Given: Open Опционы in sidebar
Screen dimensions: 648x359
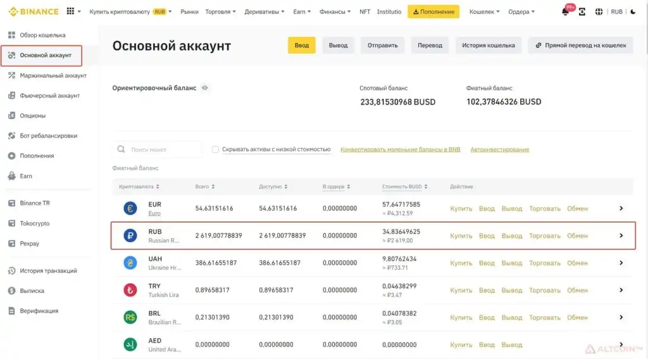Looking at the screenshot, I should tap(33, 116).
